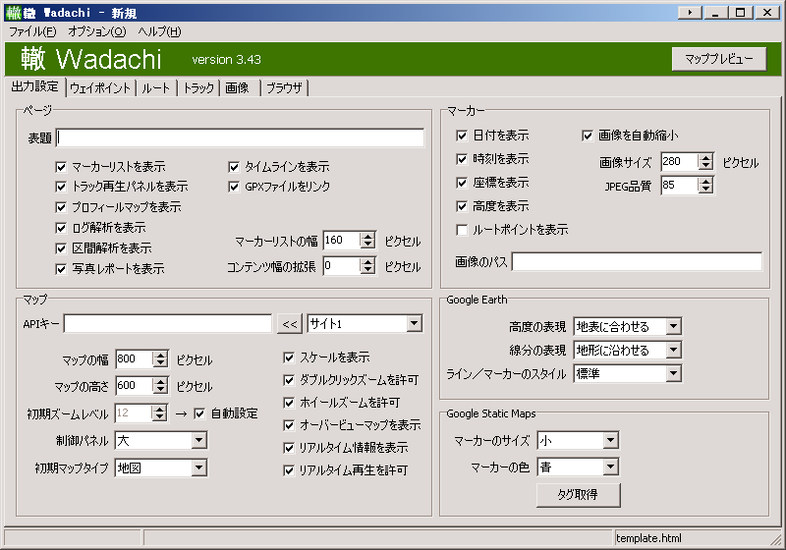Click the small arrow button in title bar
Viewport: 786px width, 550px height.
click(x=690, y=12)
